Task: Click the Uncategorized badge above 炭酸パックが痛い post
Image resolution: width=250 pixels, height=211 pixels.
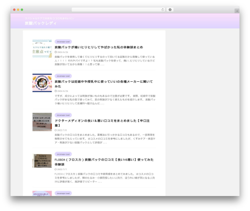Action: coord(63,41)
